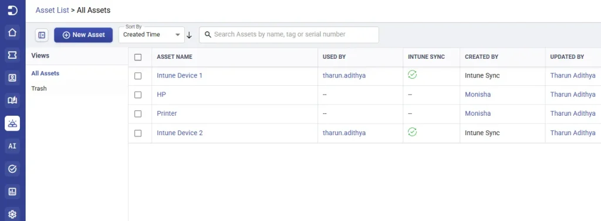Open the Reports chart sidebar icon
This screenshot has height=221, width=601.
12,192
